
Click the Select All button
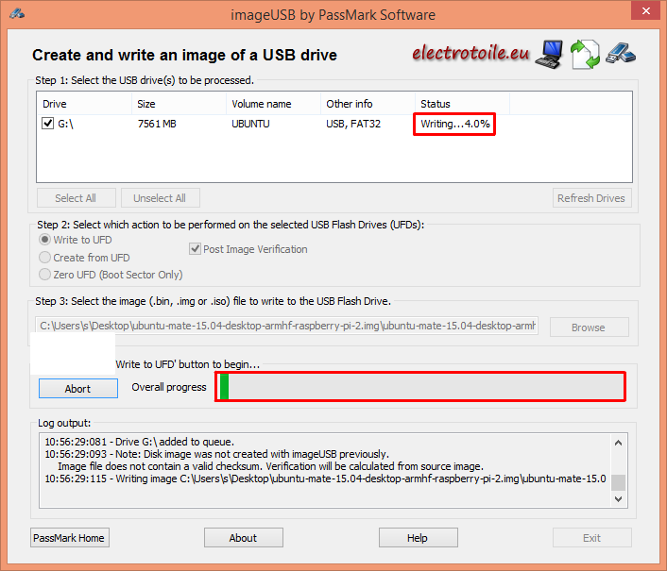coord(77,198)
